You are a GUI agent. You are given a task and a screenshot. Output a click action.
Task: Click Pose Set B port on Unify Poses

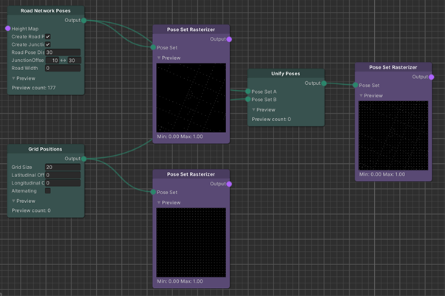point(248,100)
